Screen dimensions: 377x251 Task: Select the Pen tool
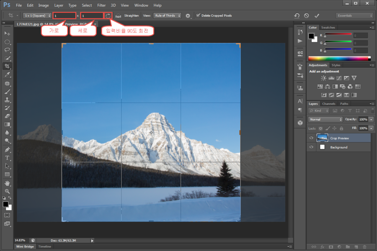[7, 150]
